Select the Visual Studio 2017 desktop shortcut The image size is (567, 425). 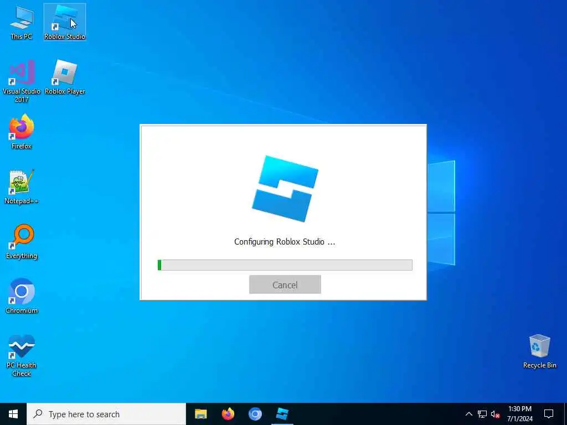point(22,81)
